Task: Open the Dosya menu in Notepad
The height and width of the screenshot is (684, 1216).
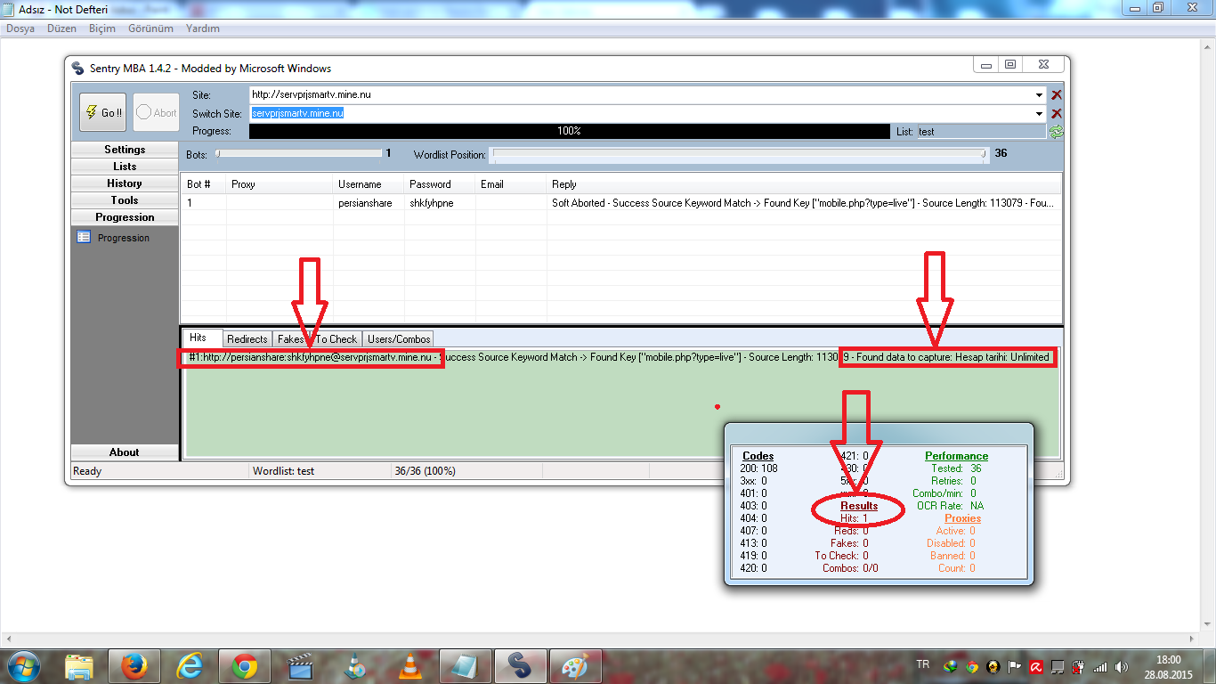Action: coord(20,28)
